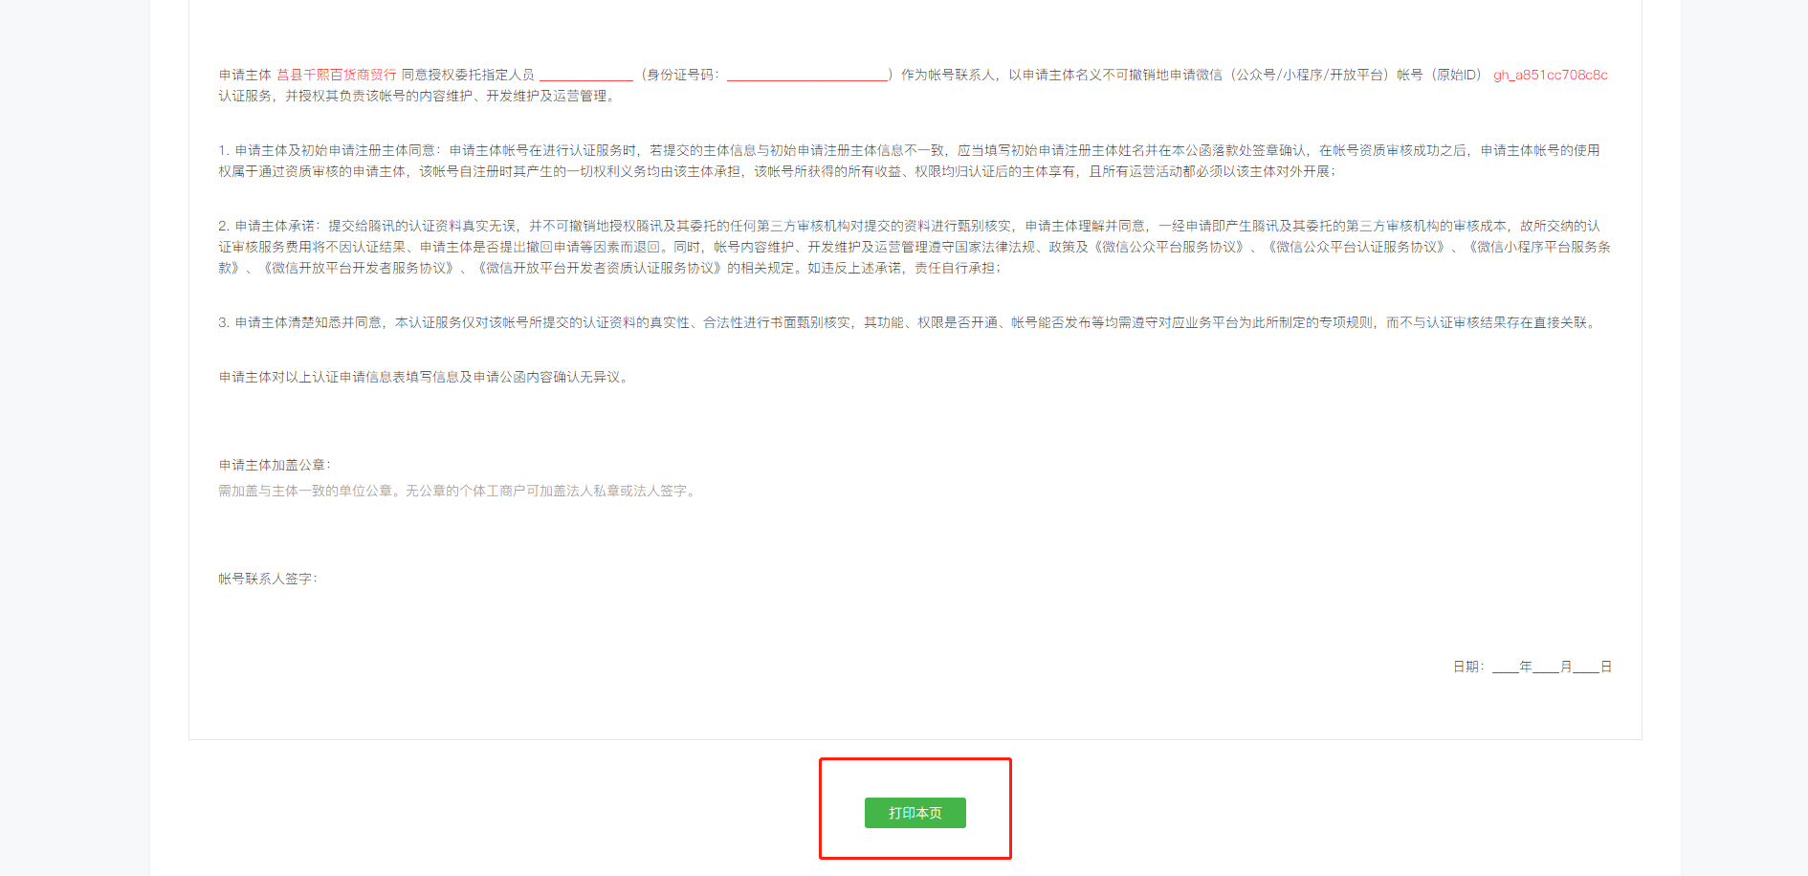Click the blank line after 身份证号码
Viewport: 1808px width, 876px height.
[807, 76]
